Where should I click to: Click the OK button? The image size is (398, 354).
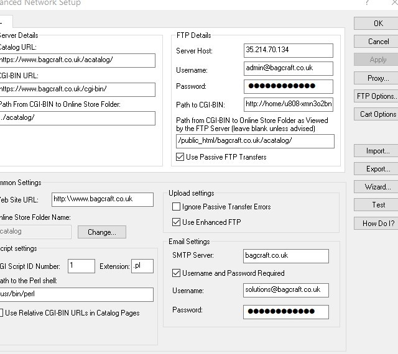coord(377,24)
